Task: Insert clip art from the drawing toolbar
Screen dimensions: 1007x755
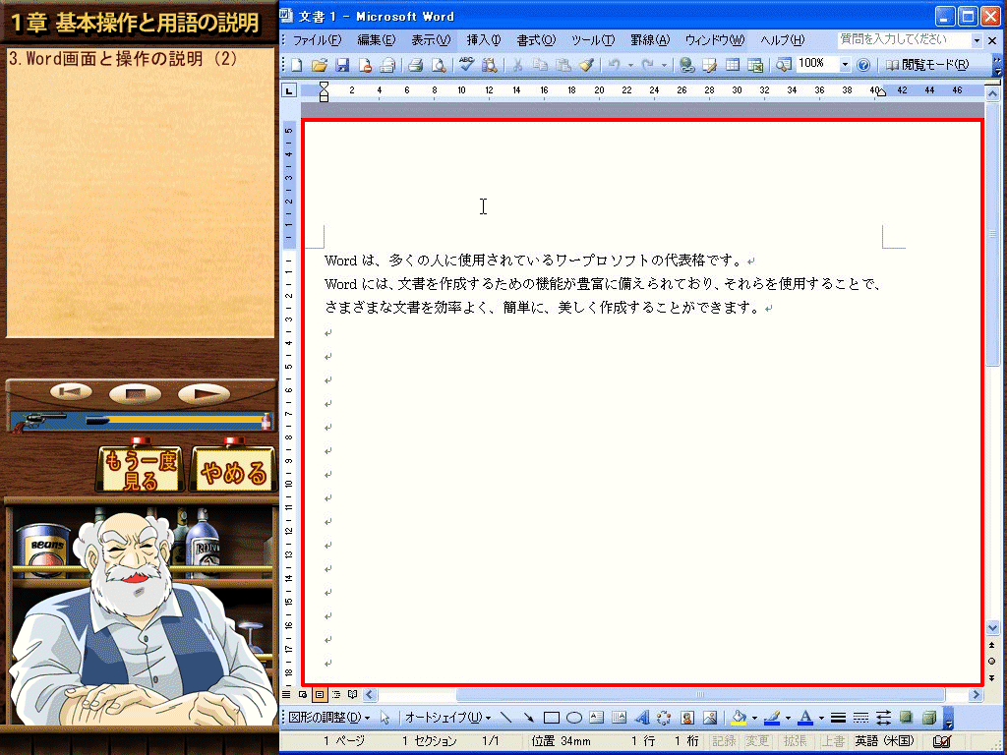Action: (x=687, y=717)
